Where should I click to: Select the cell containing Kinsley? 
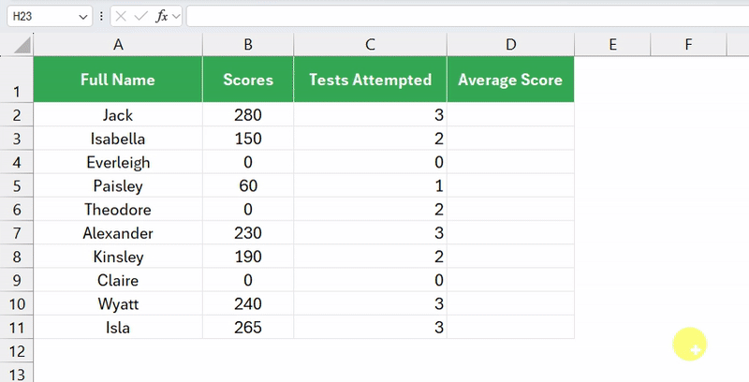pyautogui.click(x=118, y=257)
